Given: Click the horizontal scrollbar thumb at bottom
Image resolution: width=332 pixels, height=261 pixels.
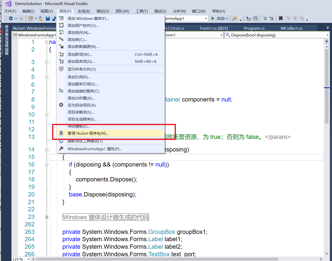Looking at the screenshot, I should 157,259.
